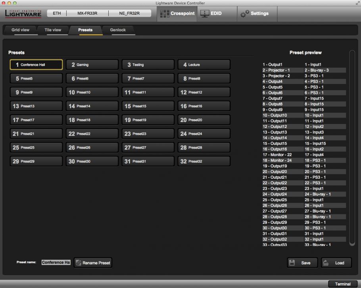Open EDID via monitor icon
361x288 pixels.
coord(204,13)
